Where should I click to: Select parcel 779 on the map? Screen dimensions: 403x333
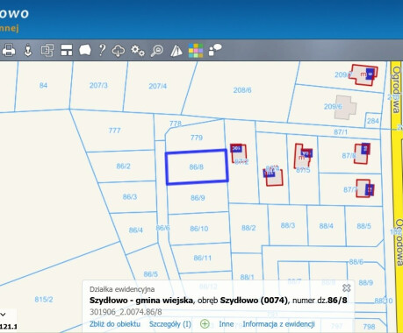[197, 138]
